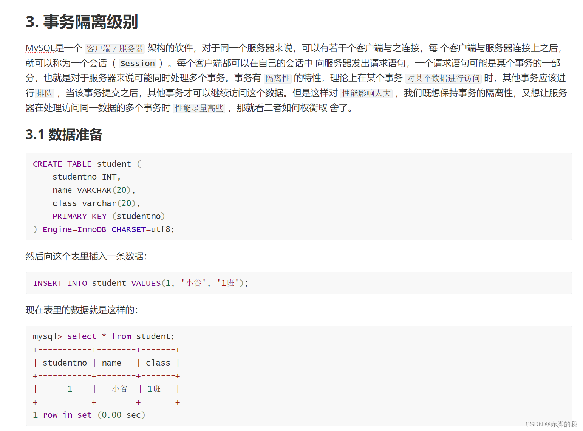Click the 'CREATE TABLE student (' code line
The width and height of the screenshot is (583, 431).
tap(87, 164)
